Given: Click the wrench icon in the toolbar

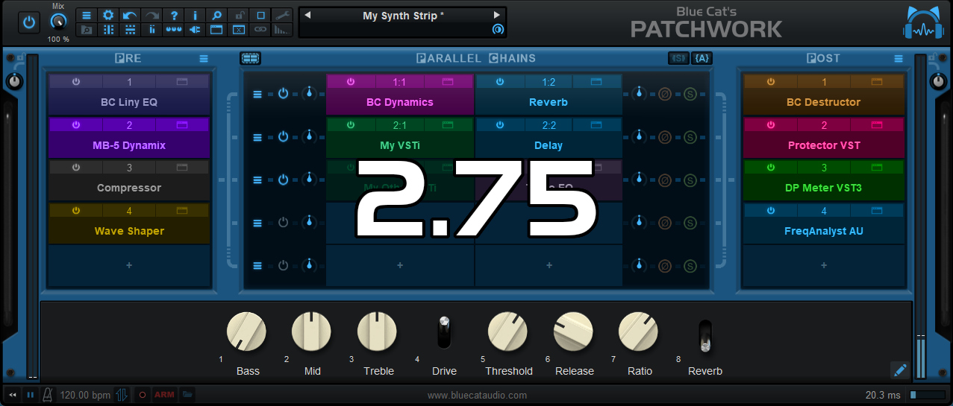Looking at the screenshot, I should 282,15.
